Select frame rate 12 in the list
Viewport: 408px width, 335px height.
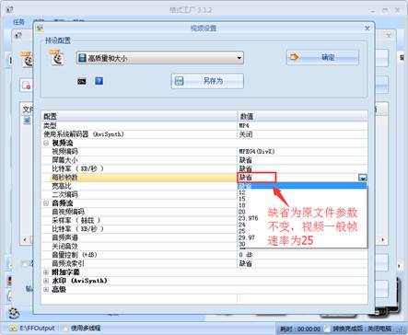click(x=242, y=192)
